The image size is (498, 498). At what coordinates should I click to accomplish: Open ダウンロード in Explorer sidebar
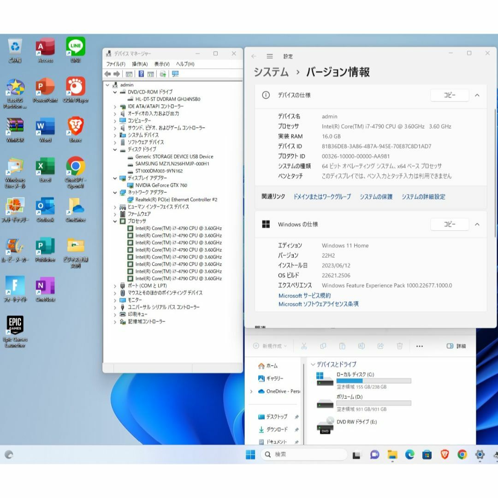click(x=273, y=429)
